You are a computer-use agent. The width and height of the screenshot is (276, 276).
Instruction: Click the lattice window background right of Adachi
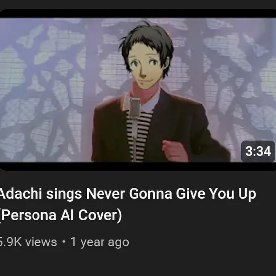pyautogui.click(x=240, y=79)
